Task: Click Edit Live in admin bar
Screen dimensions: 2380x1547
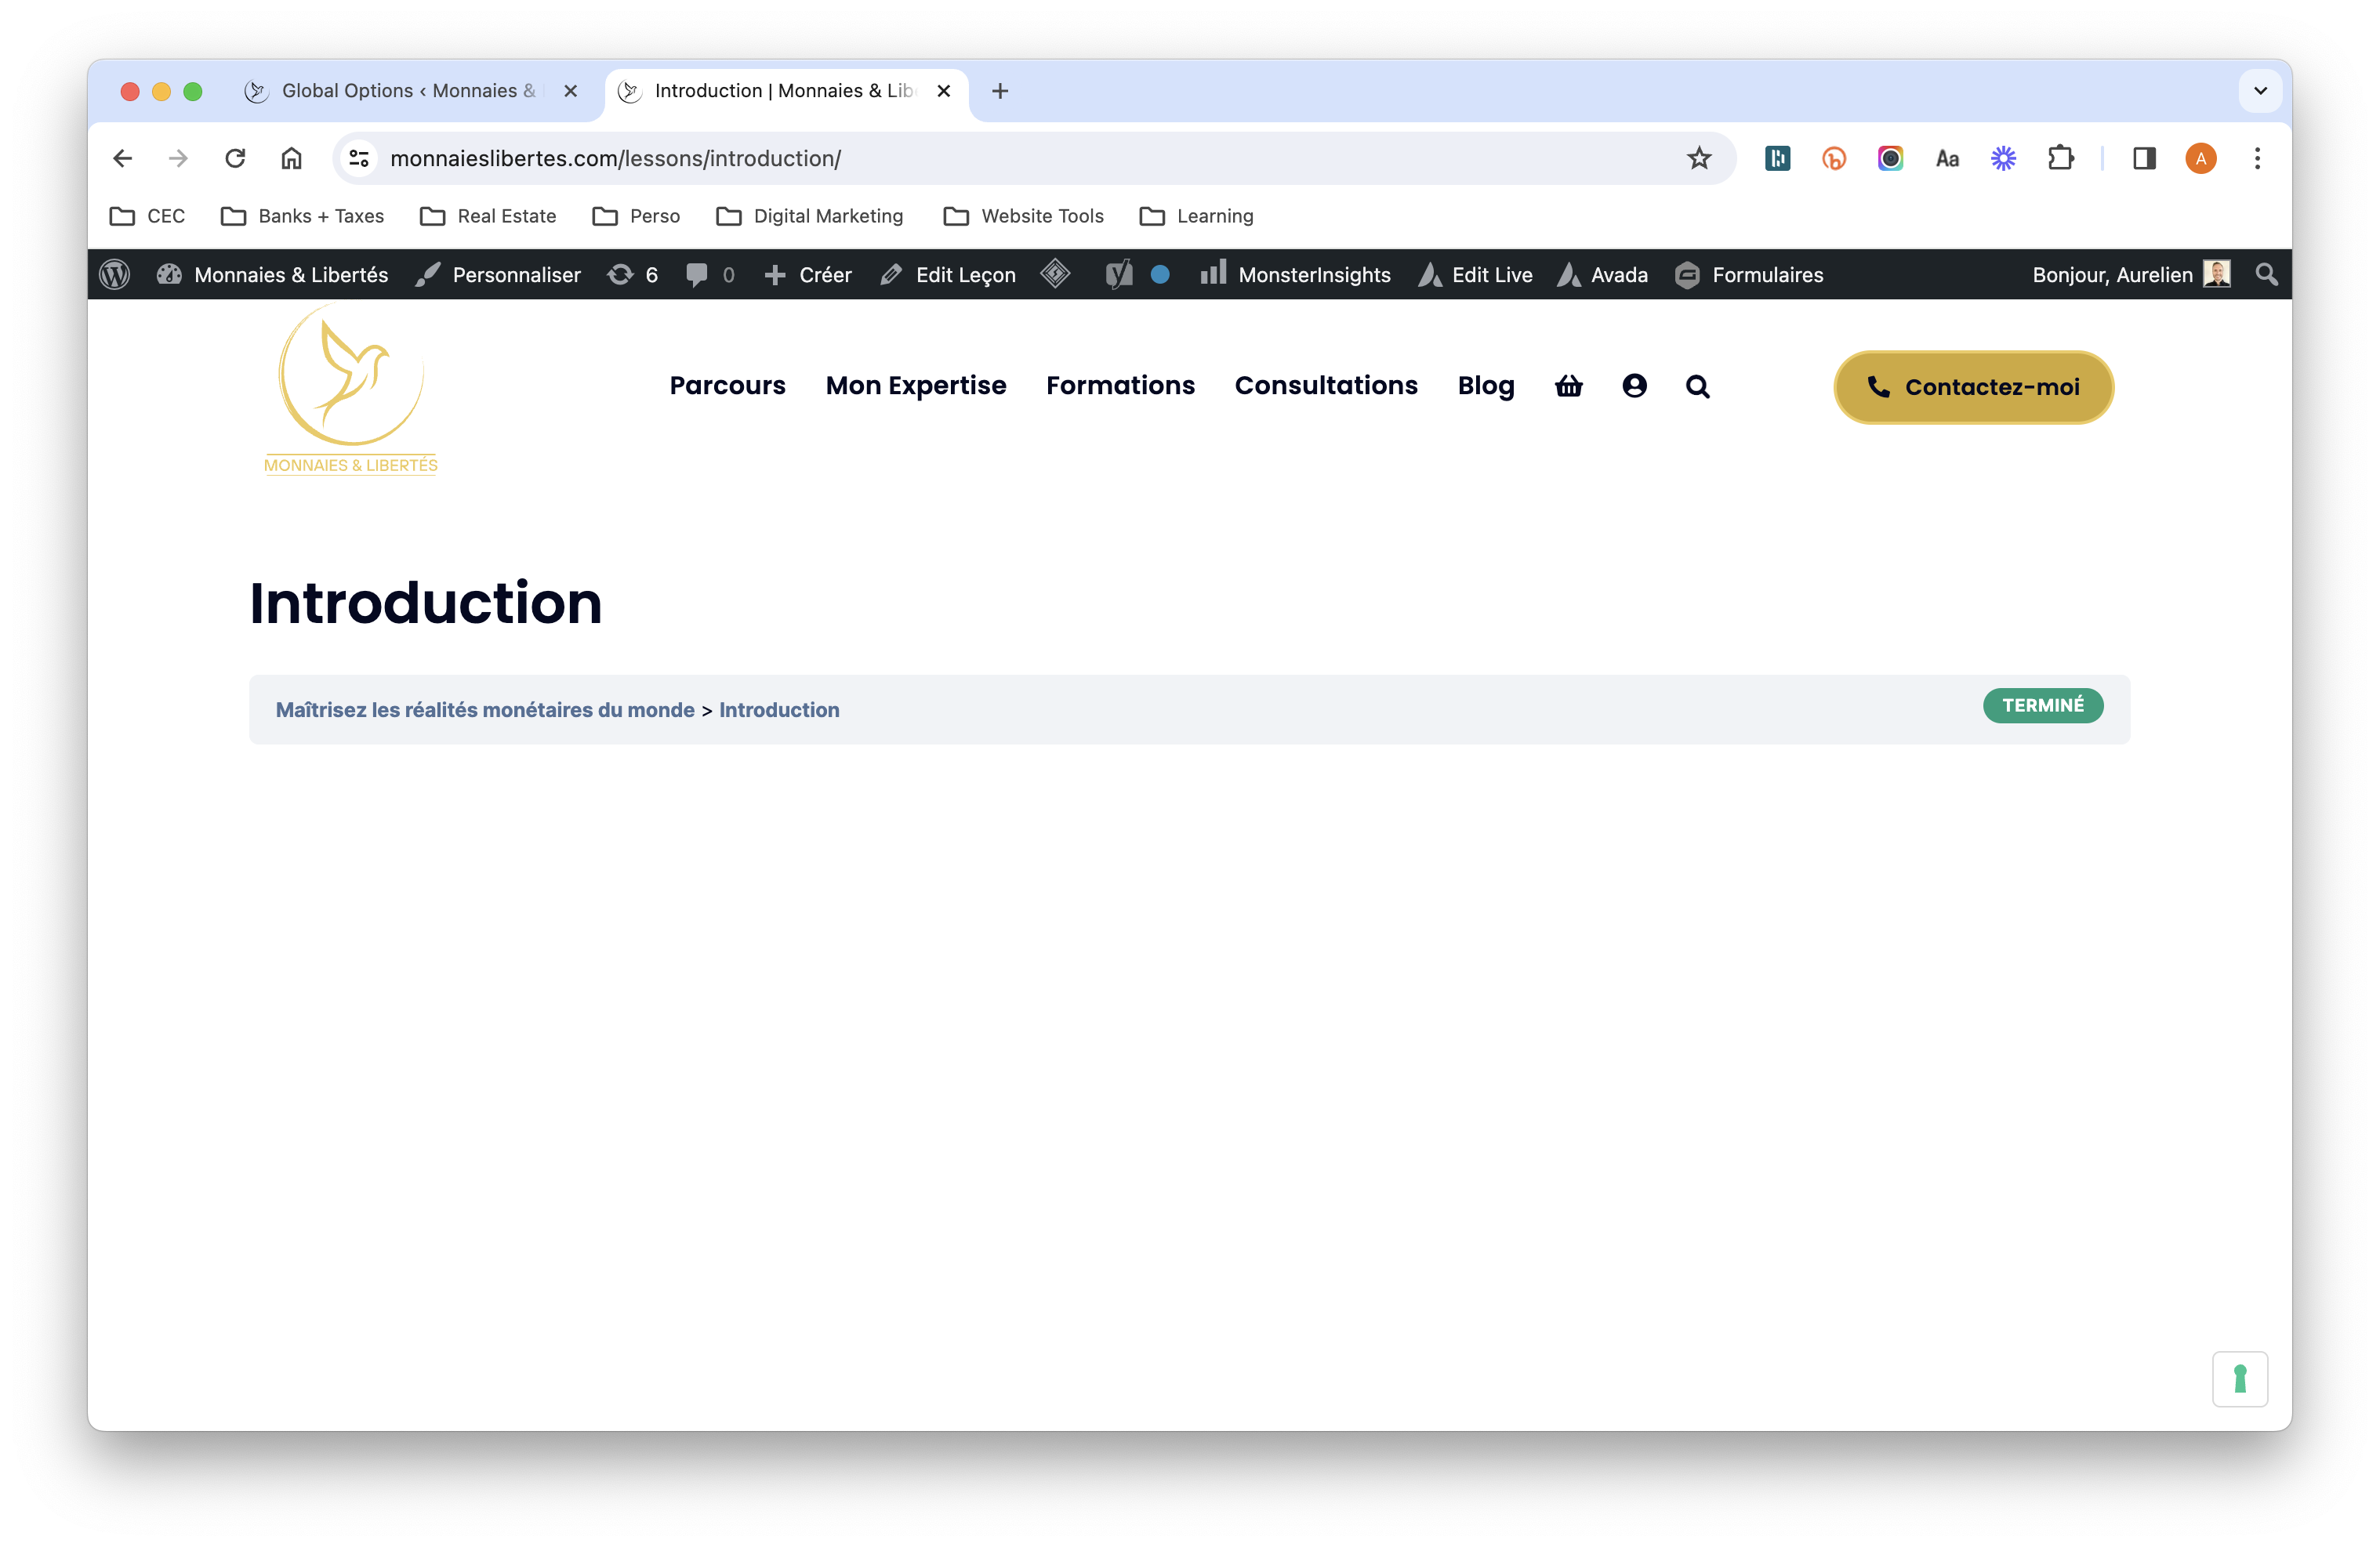Action: pyautogui.click(x=1476, y=274)
